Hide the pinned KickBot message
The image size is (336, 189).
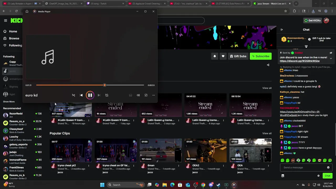tap(331, 53)
